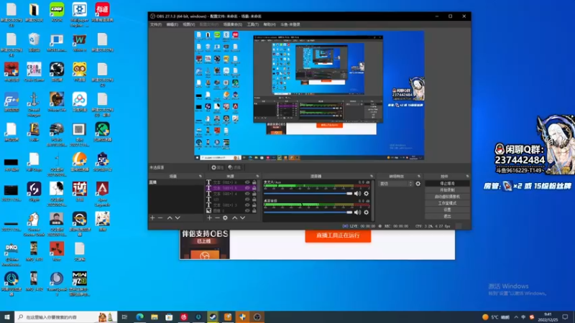Pop out the 场景 dock via its header icon
The height and width of the screenshot is (323, 575).
coord(201,177)
